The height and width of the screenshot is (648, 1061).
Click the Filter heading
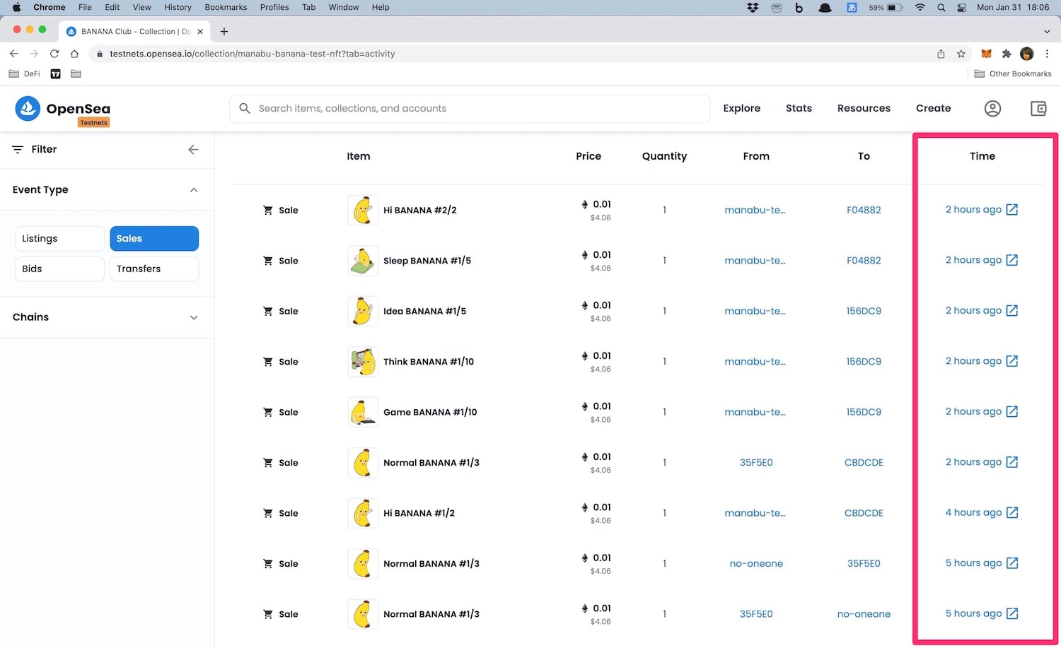coord(44,149)
